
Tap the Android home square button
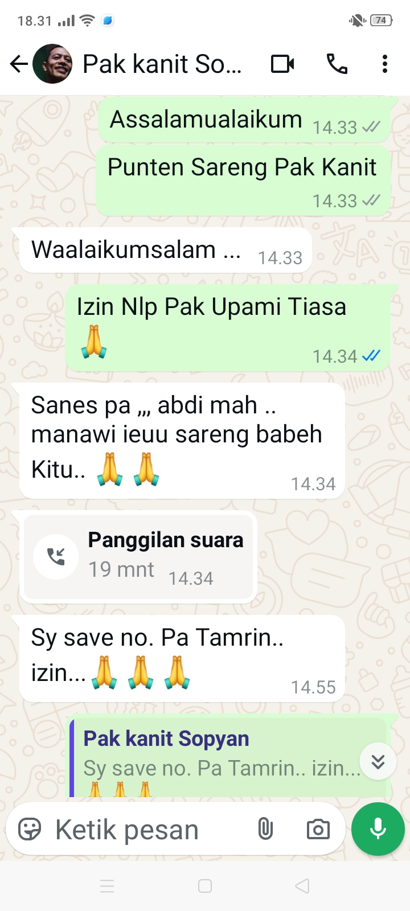[205, 885]
